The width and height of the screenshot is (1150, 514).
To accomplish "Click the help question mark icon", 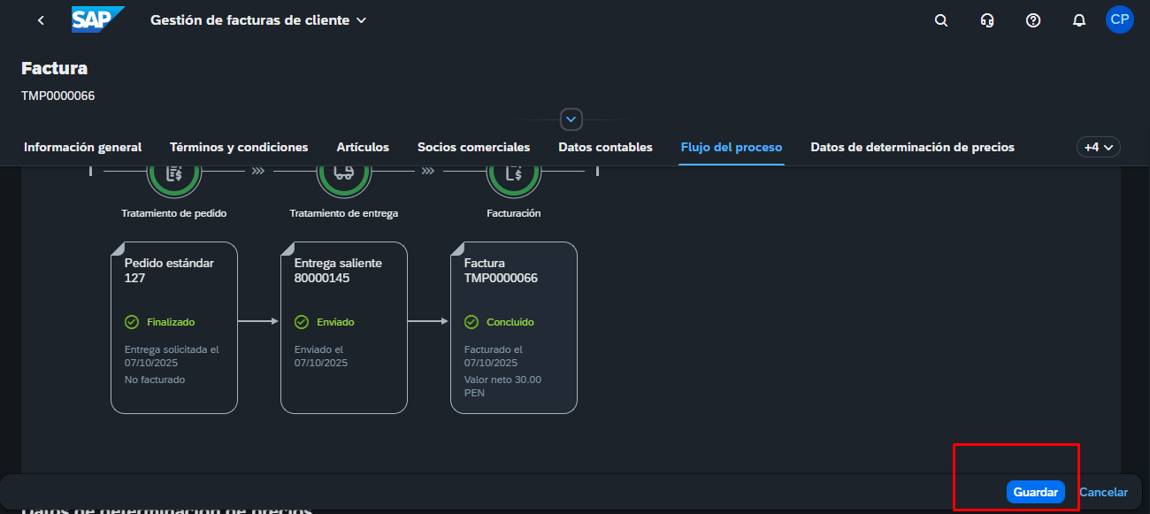I will pos(1032,20).
